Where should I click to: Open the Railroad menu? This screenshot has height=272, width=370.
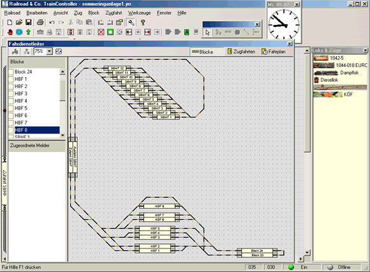click(x=12, y=13)
